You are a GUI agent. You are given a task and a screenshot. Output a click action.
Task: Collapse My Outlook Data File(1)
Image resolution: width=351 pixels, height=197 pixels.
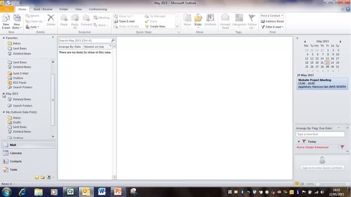[x=4, y=112]
